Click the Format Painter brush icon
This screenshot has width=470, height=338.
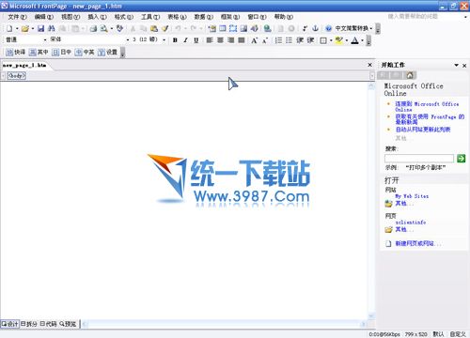pyautogui.click(x=164, y=28)
